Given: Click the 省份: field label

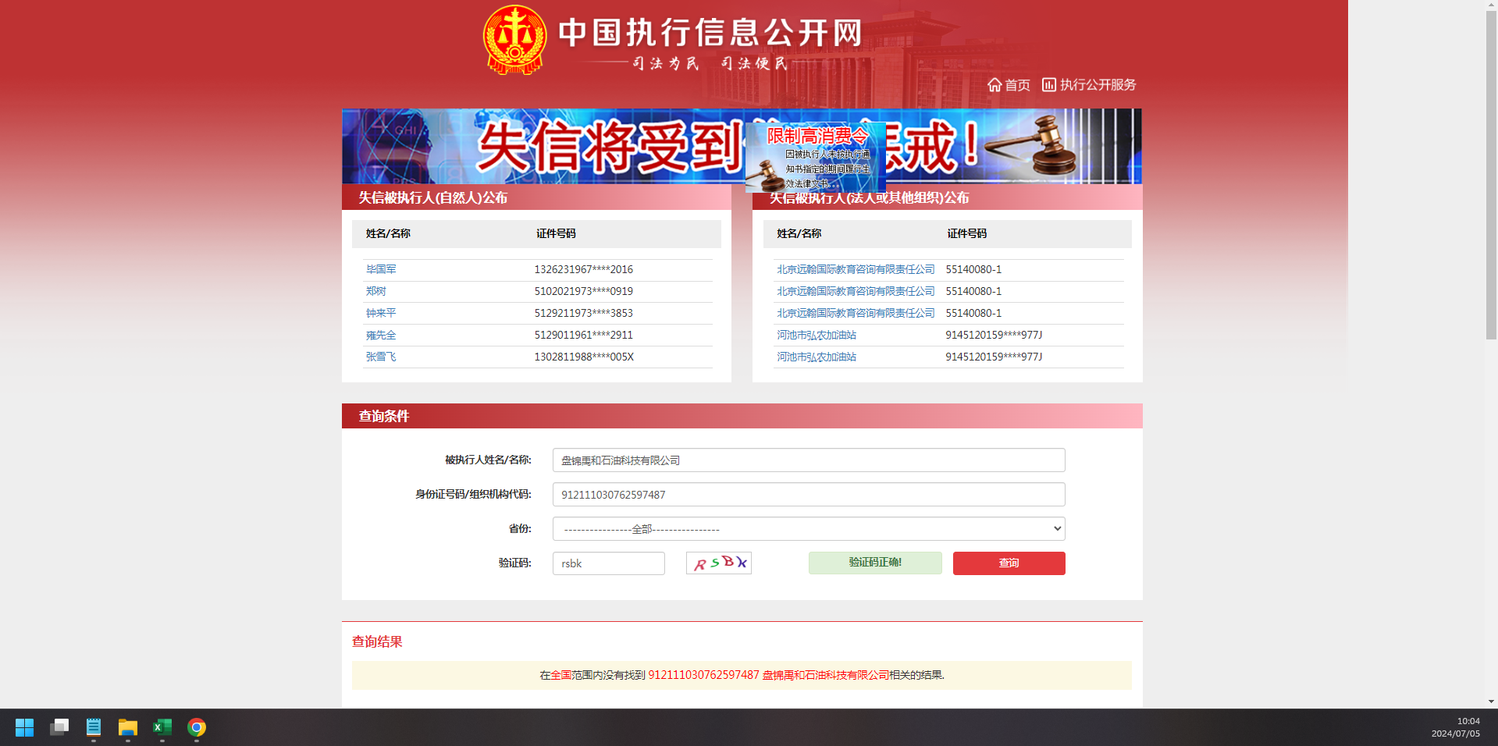Looking at the screenshot, I should pyautogui.click(x=520, y=528).
